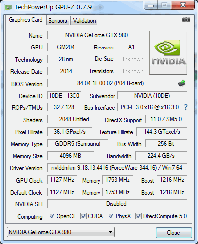Click the Default Clock 1127 MHz field

tap(62, 192)
